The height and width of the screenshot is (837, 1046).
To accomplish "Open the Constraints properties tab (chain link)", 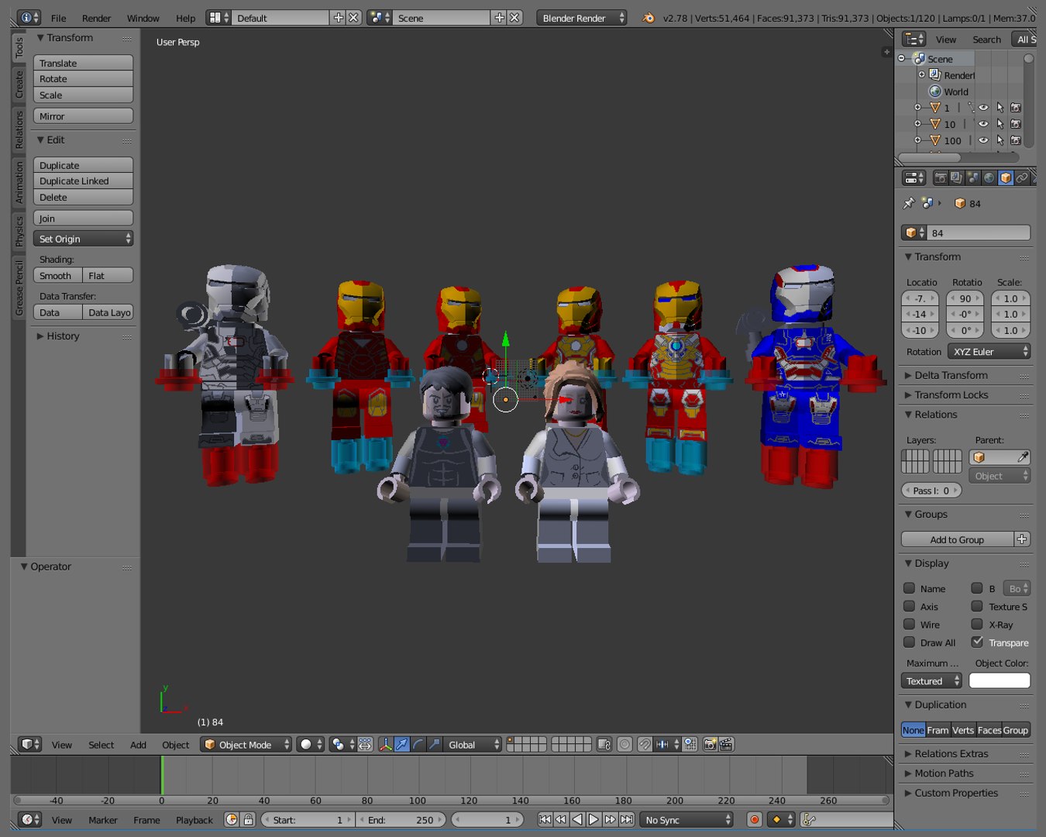I will pyautogui.click(x=1022, y=178).
